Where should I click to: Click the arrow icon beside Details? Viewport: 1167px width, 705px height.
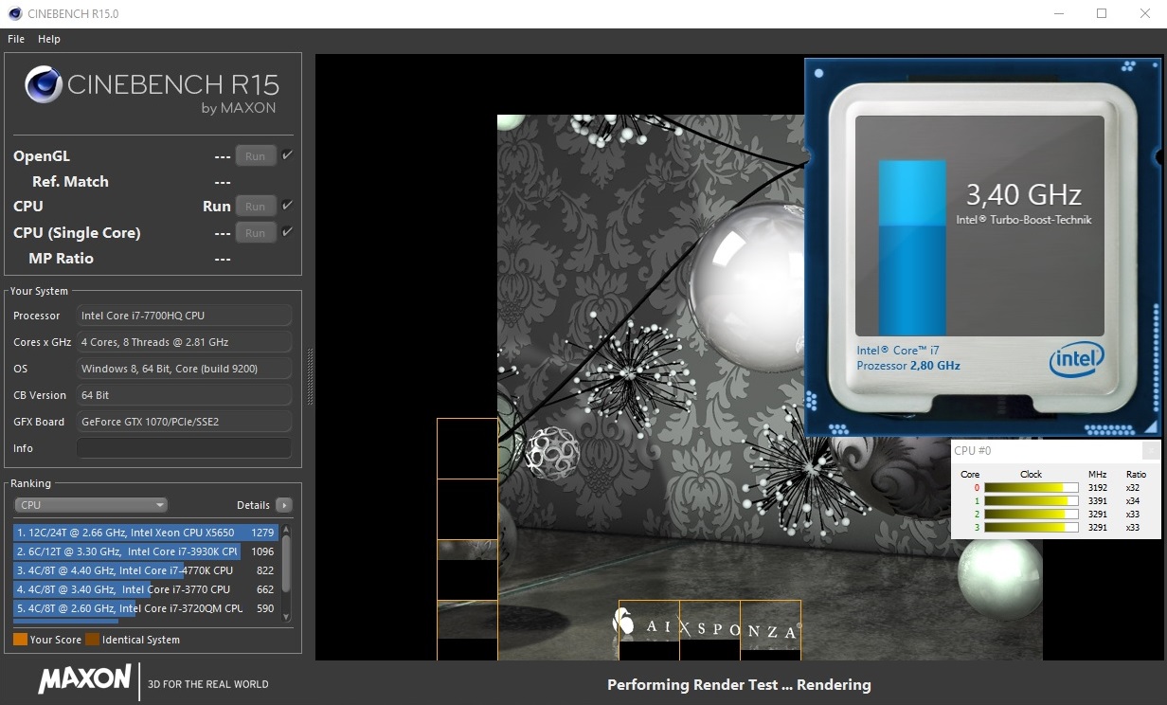click(284, 505)
